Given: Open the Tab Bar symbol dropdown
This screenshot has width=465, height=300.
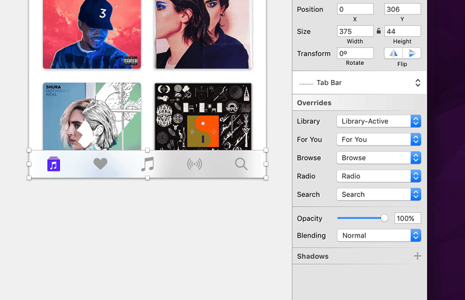Looking at the screenshot, I should click(x=359, y=83).
